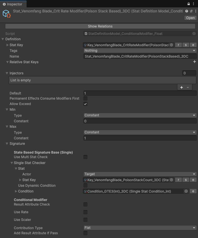This screenshot has height=238, width=198.
Task: Collapse the Signature foldout
Action: click(7, 144)
